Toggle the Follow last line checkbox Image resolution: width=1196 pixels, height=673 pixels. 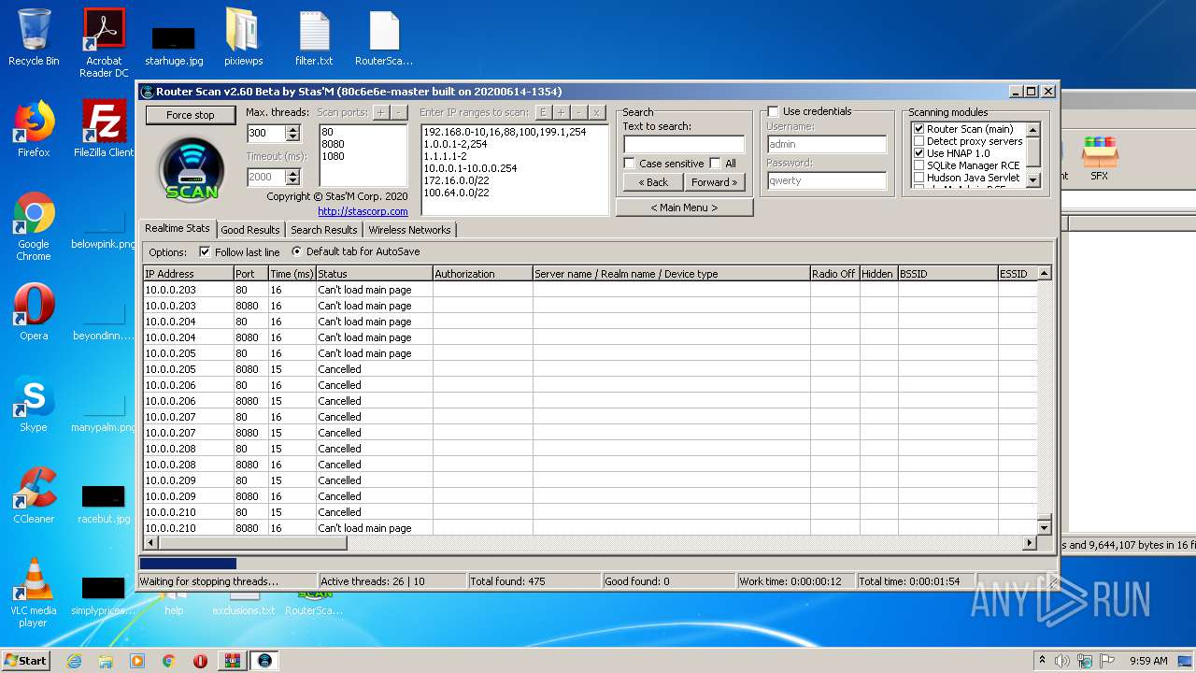(206, 252)
